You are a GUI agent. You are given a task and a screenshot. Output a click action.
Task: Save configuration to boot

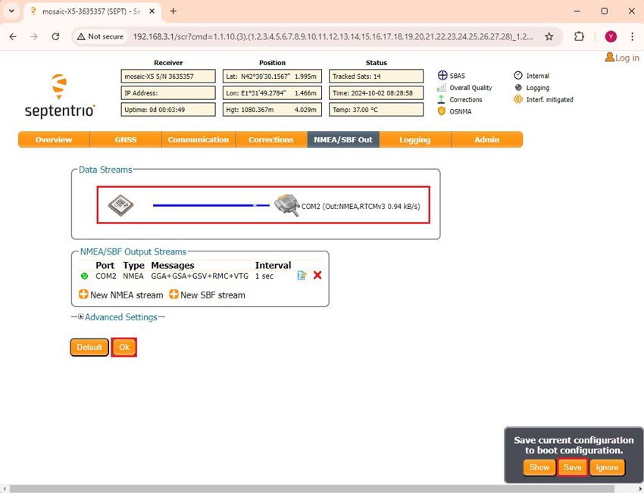572,467
